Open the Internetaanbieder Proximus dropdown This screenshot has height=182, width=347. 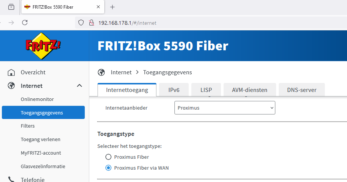point(225,108)
